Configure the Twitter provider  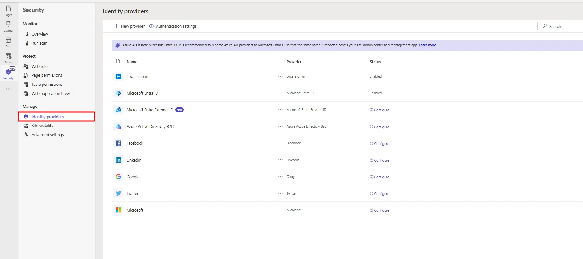pyautogui.click(x=380, y=194)
